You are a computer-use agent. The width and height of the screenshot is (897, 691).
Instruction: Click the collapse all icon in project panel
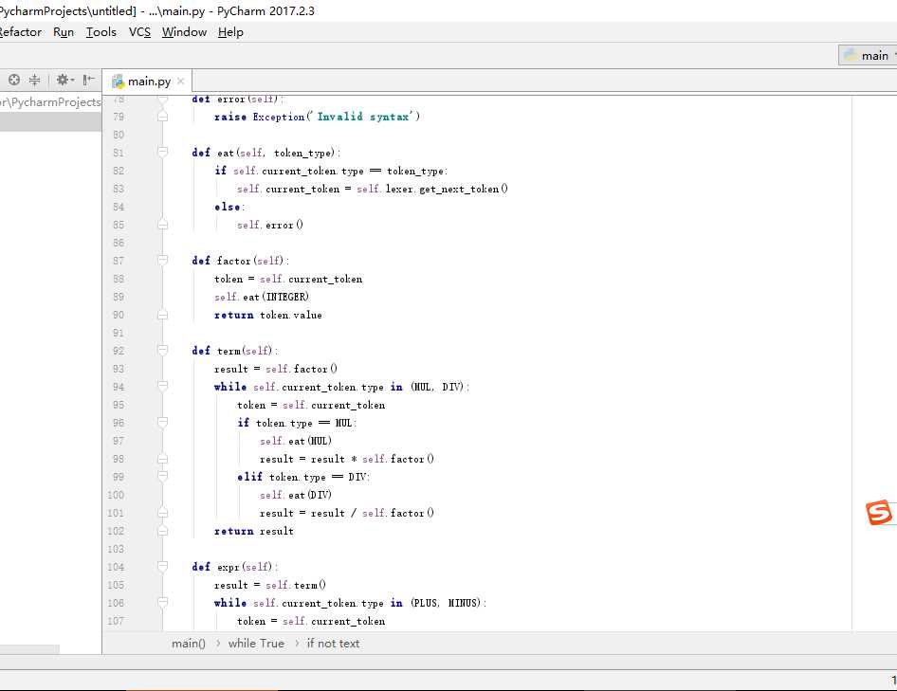(34, 80)
